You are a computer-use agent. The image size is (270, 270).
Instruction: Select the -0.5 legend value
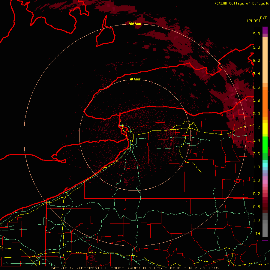point(255,207)
